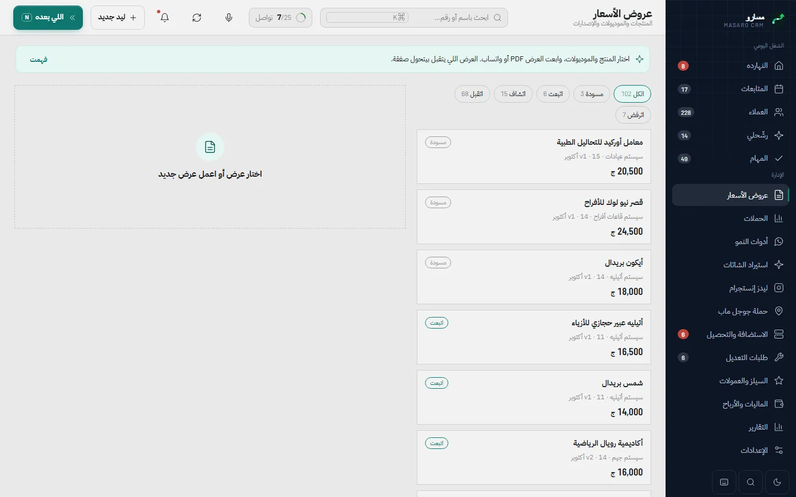Open العملاء via its people icon
The height and width of the screenshot is (497, 796).
coord(779,112)
